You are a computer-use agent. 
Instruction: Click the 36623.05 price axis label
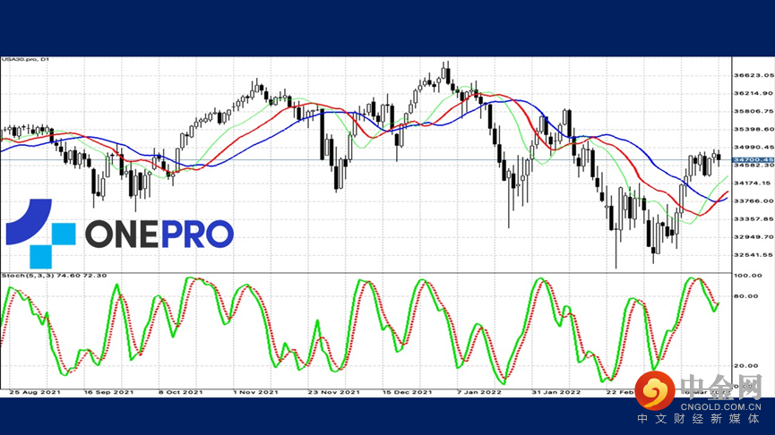click(753, 75)
